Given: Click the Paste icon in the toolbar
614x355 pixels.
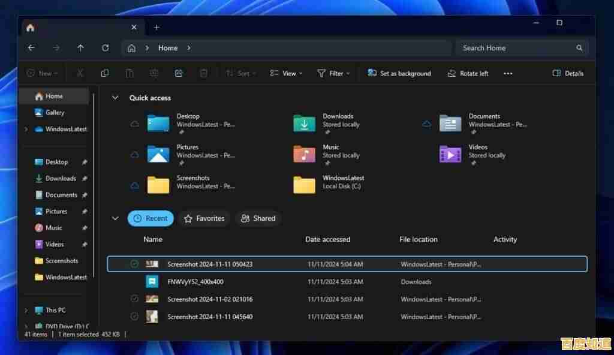Looking at the screenshot, I should [130, 73].
